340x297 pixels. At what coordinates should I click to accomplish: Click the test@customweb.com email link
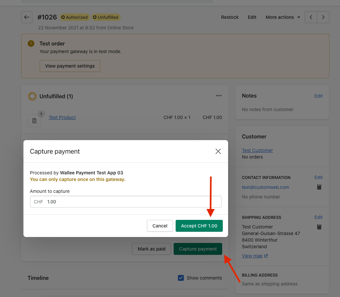(x=265, y=187)
